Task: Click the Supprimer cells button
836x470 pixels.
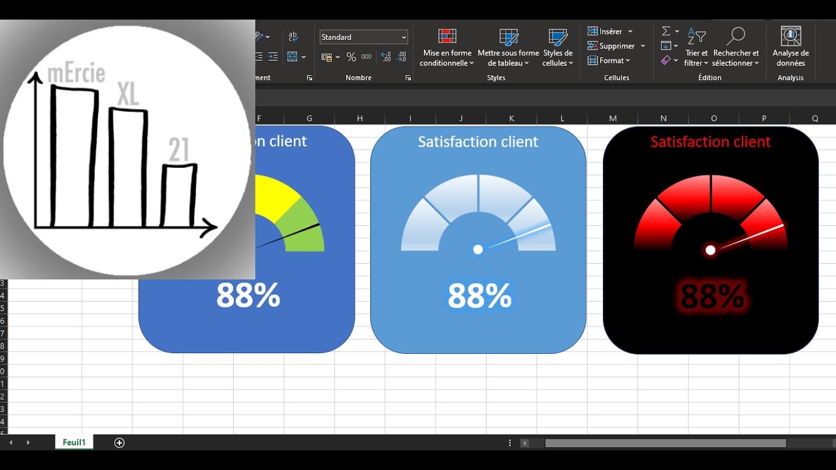Action: [611, 46]
